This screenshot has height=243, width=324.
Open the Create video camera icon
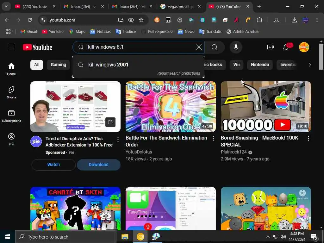[x=270, y=47]
